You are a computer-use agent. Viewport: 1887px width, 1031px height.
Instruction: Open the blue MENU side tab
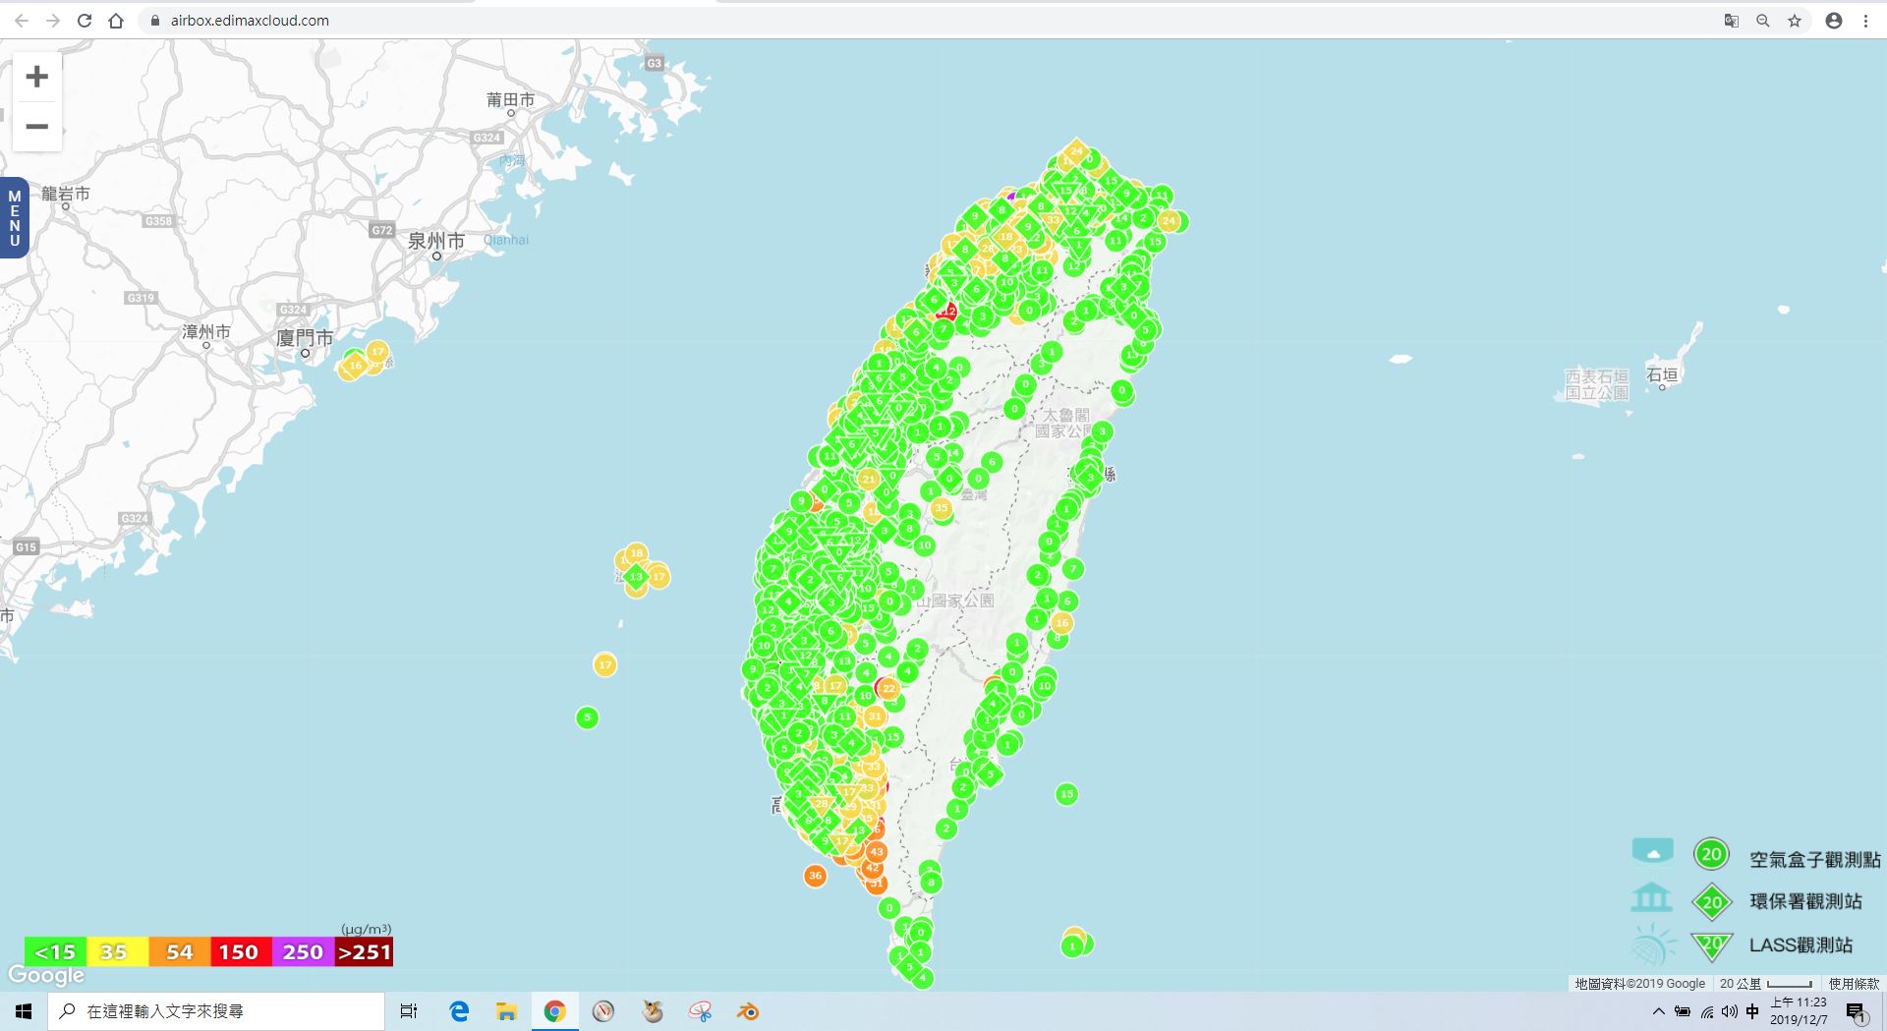[14, 218]
